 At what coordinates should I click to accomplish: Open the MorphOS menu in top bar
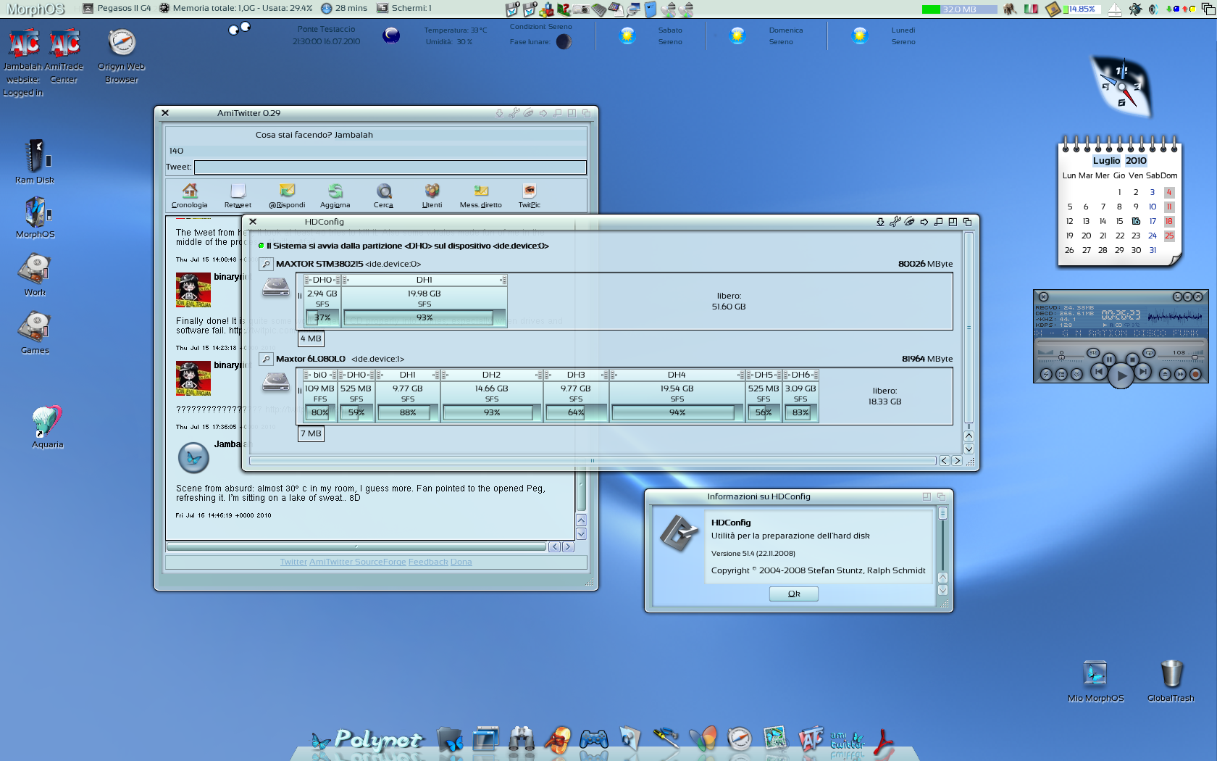pyautogui.click(x=35, y=9)
